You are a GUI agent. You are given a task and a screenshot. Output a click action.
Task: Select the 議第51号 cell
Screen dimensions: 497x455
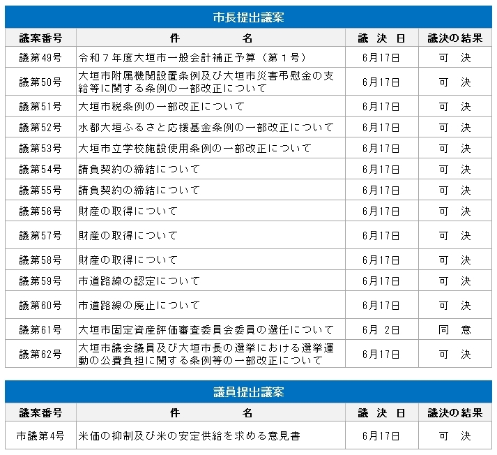pyautogui.click(x=40, y=106)
